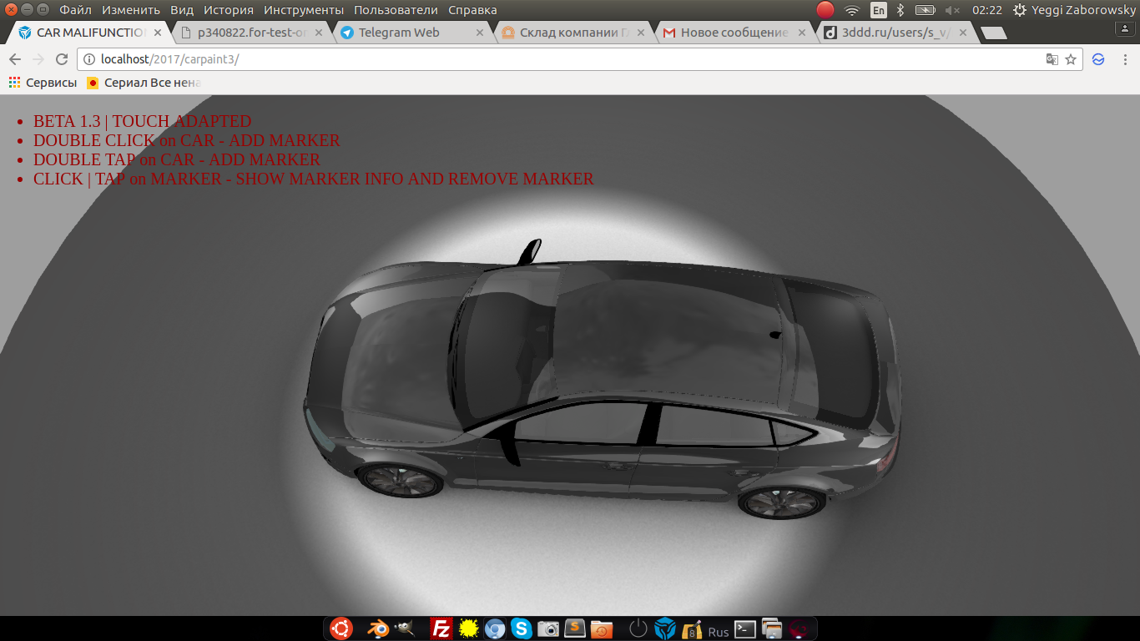Switch keyboard layout via En indicator

click(879, 10)
